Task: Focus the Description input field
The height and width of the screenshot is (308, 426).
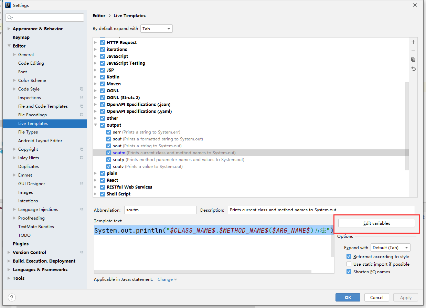Action: tap(321, 210)
